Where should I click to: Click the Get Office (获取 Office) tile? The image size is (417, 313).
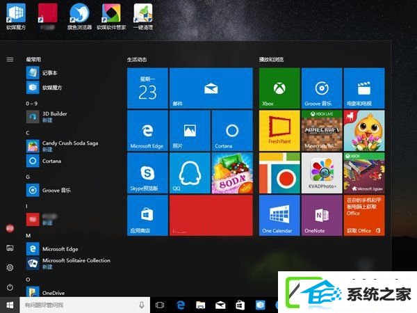tap(364, 216)
